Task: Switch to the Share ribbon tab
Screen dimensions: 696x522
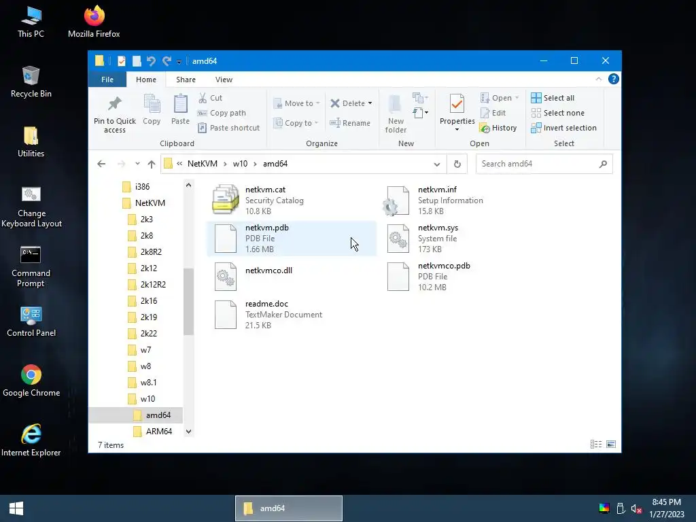Action: [x=186, y=80]
